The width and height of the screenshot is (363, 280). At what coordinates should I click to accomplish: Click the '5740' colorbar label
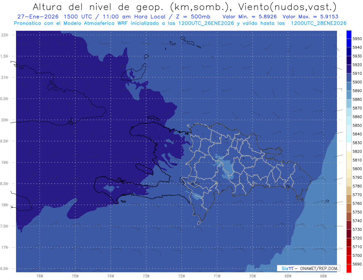coord(357,221)
